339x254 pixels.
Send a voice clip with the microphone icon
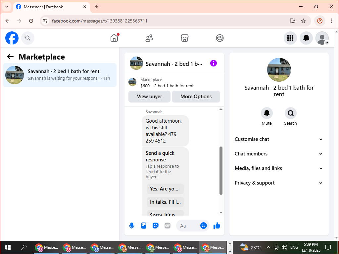(x=132, y=226)
